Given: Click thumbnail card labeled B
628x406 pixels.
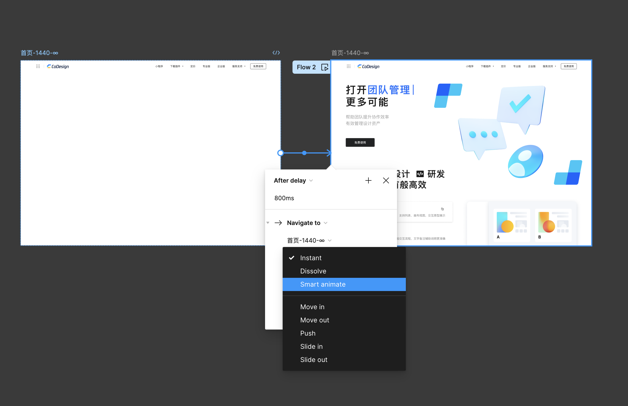Looking at the screenshot, I should (x=553, y=225).
